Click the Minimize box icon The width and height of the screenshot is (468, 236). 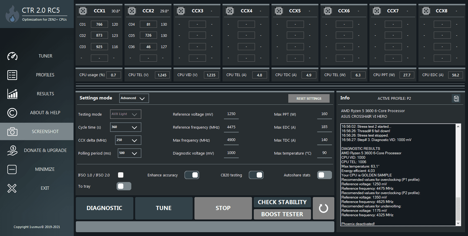tap(12, 169)
